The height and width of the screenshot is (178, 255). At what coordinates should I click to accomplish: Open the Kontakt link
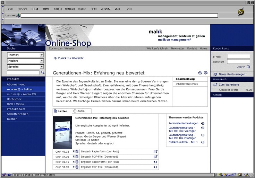tap(192, 48)
